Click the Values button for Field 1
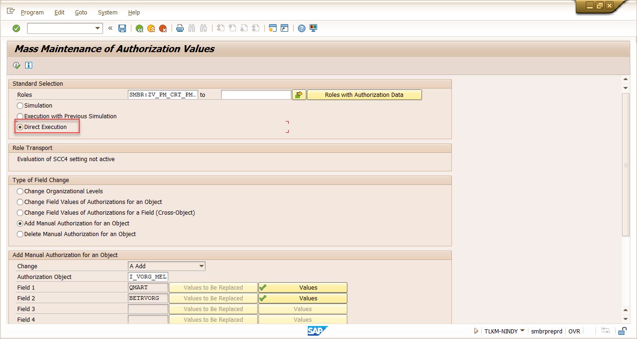 pyautogui.click(x=303, y=288)
